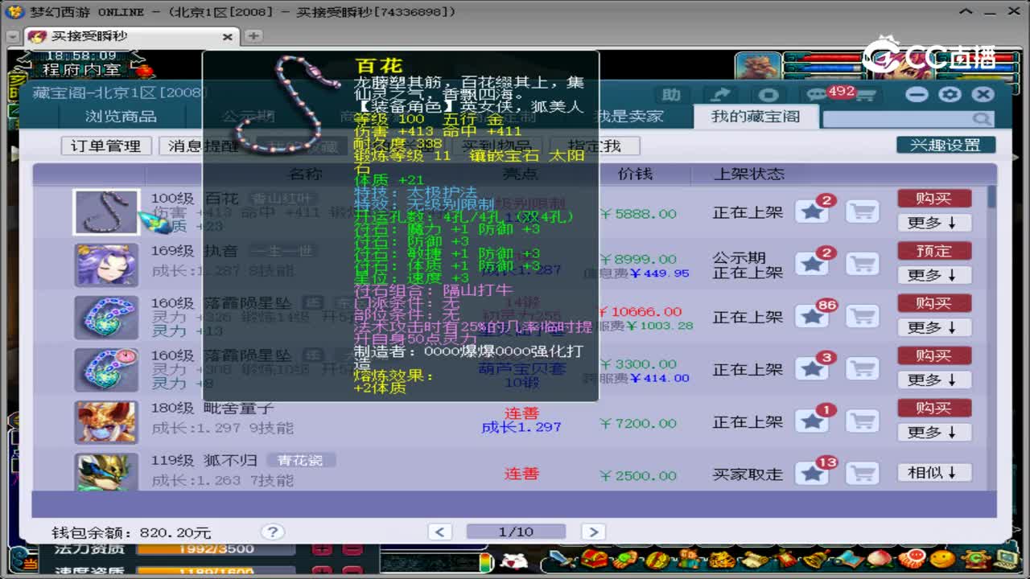1030x579 pixels.
Task: Add the 10666.00 item to cart
Action: click(862, 317)
